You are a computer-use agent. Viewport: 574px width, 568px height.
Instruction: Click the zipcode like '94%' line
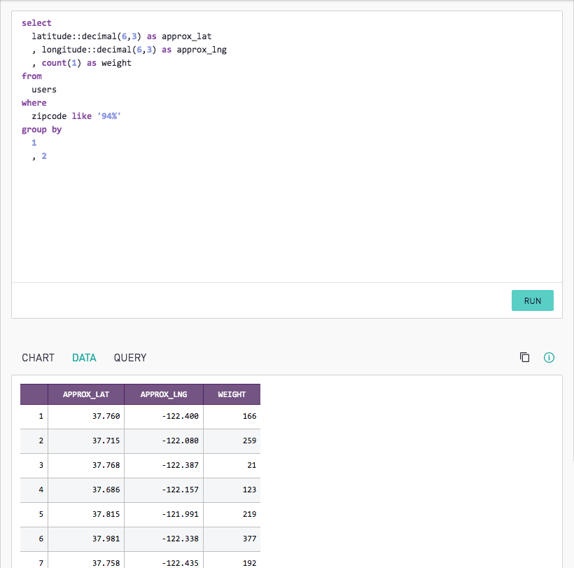pyautogui.click(x=76, y=116)
